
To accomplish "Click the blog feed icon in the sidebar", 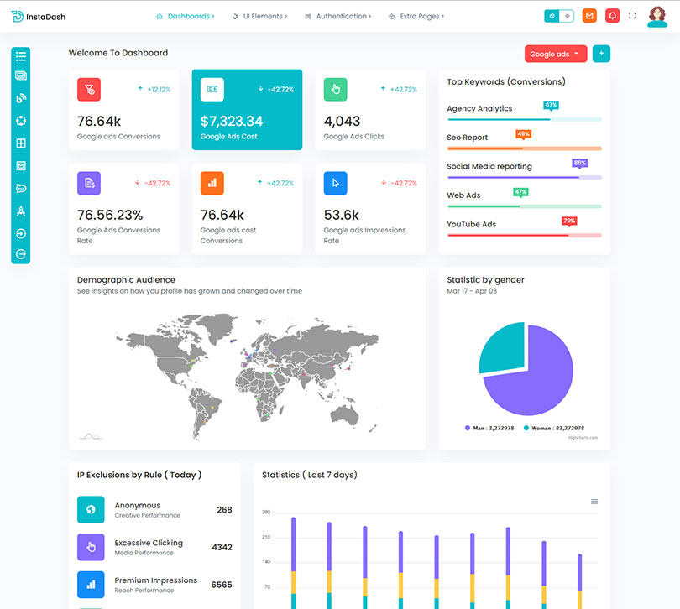I will (x=21, y=98).
